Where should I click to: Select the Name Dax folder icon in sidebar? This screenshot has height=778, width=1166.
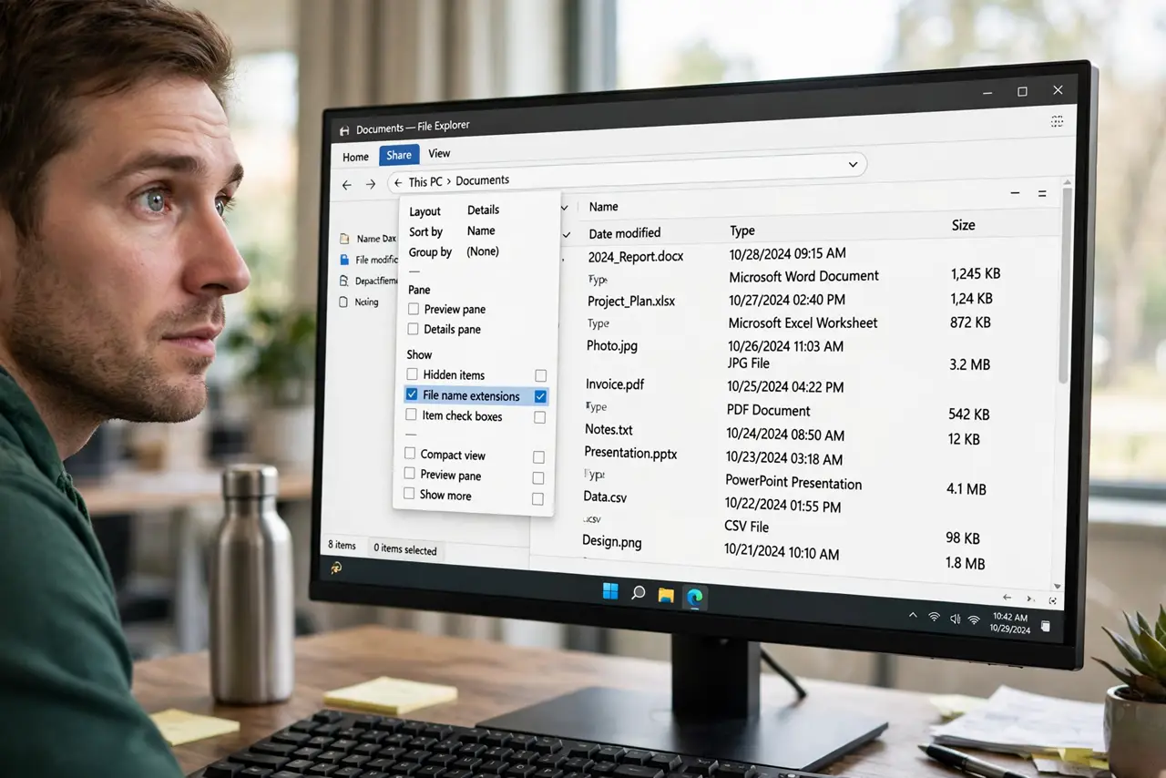[x=343, y=239]
